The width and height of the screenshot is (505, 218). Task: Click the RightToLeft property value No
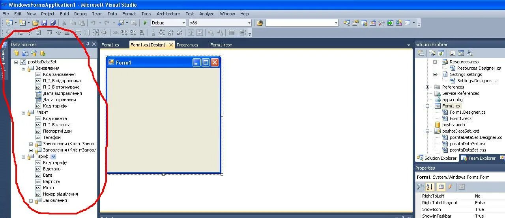click(478, 196)
